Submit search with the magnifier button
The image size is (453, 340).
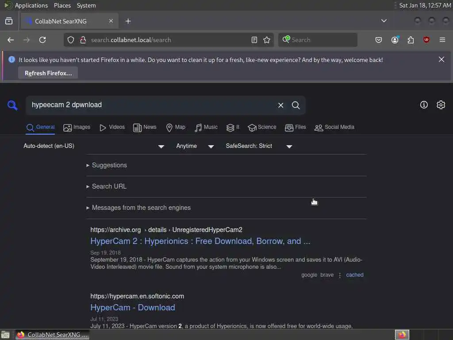coord(296,105)
